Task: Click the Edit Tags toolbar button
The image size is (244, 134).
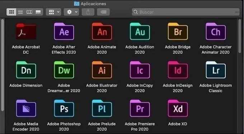Action: (x=103, y=12)
